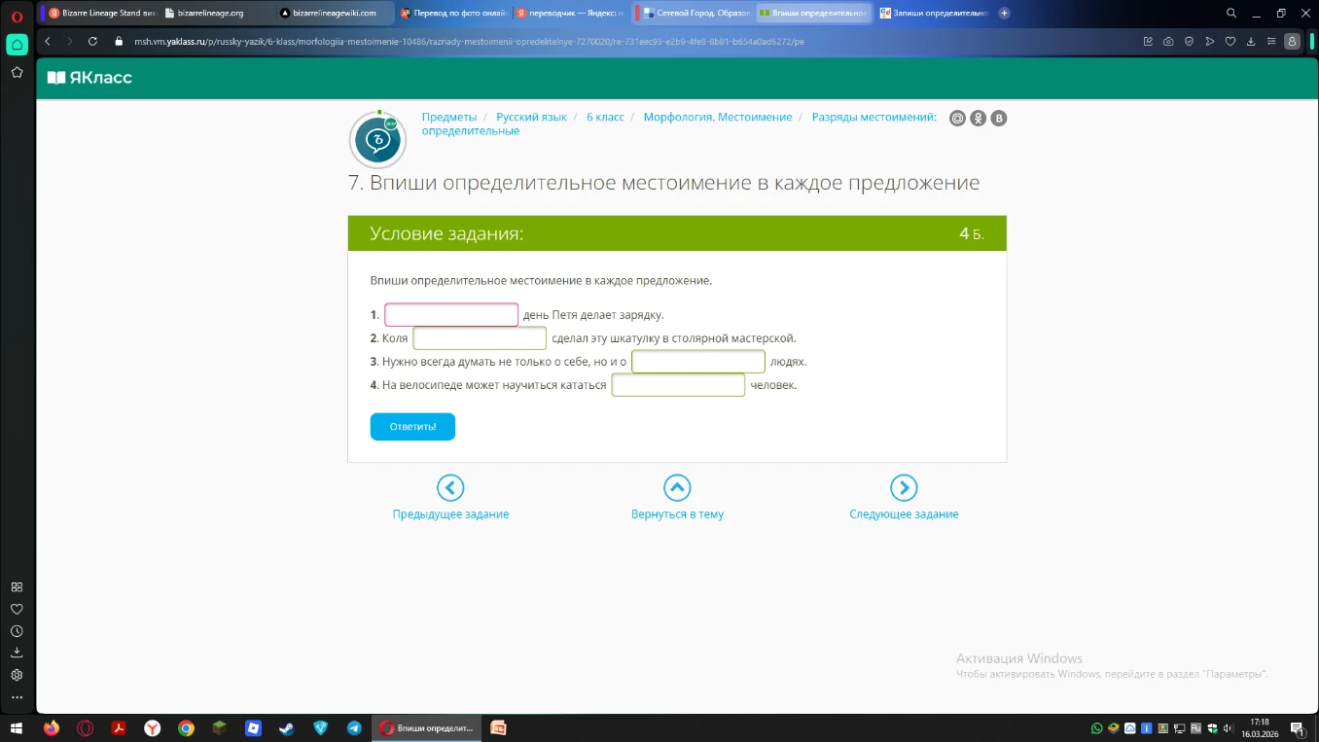
Task: Open browser tab search magnifier
Action: coord(1231,13)
